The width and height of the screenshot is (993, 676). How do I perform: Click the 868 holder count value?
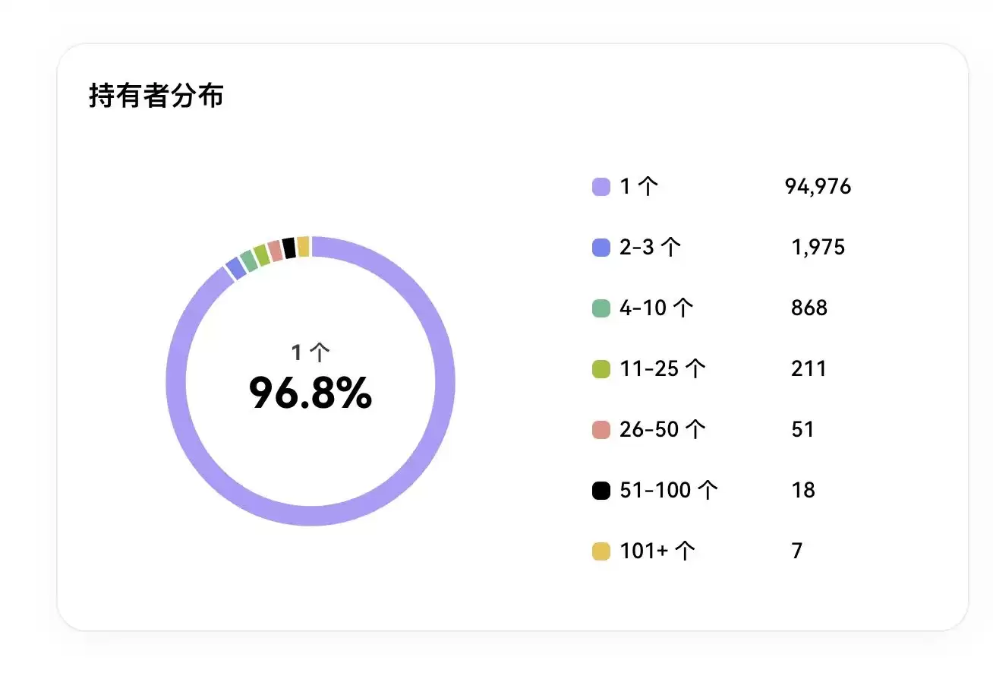pyautogui.click(x=809, y=308)
